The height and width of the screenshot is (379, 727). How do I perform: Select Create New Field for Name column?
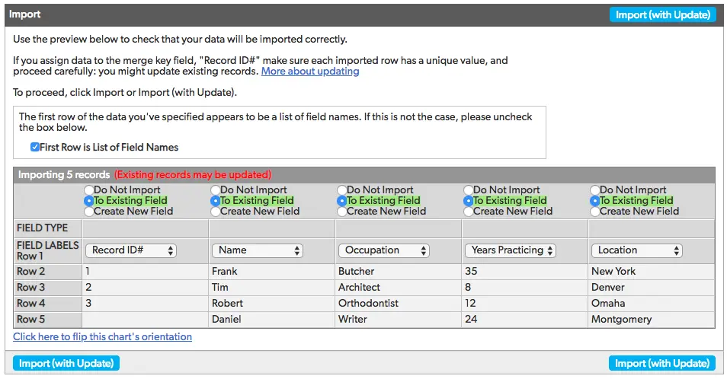pyautogui.click(x=216, y=211)
